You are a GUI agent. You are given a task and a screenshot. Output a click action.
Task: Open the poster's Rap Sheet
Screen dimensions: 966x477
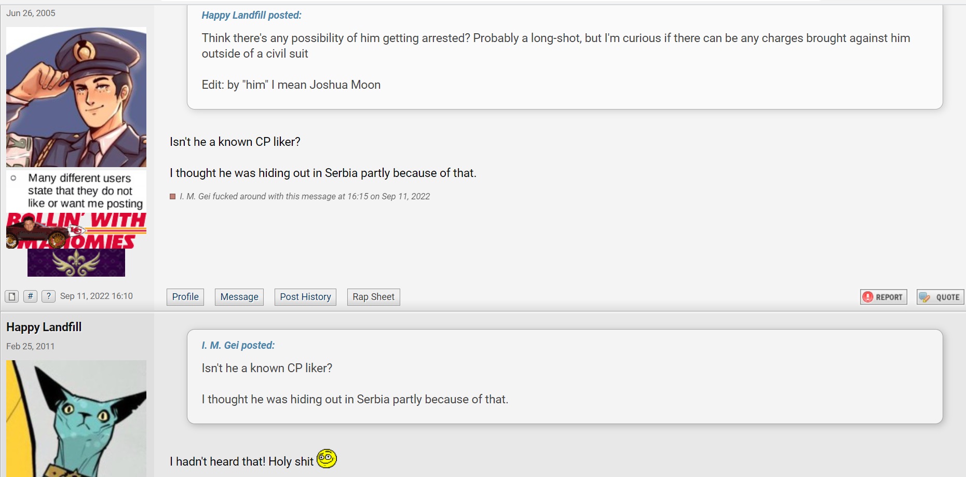pos(373,297)
